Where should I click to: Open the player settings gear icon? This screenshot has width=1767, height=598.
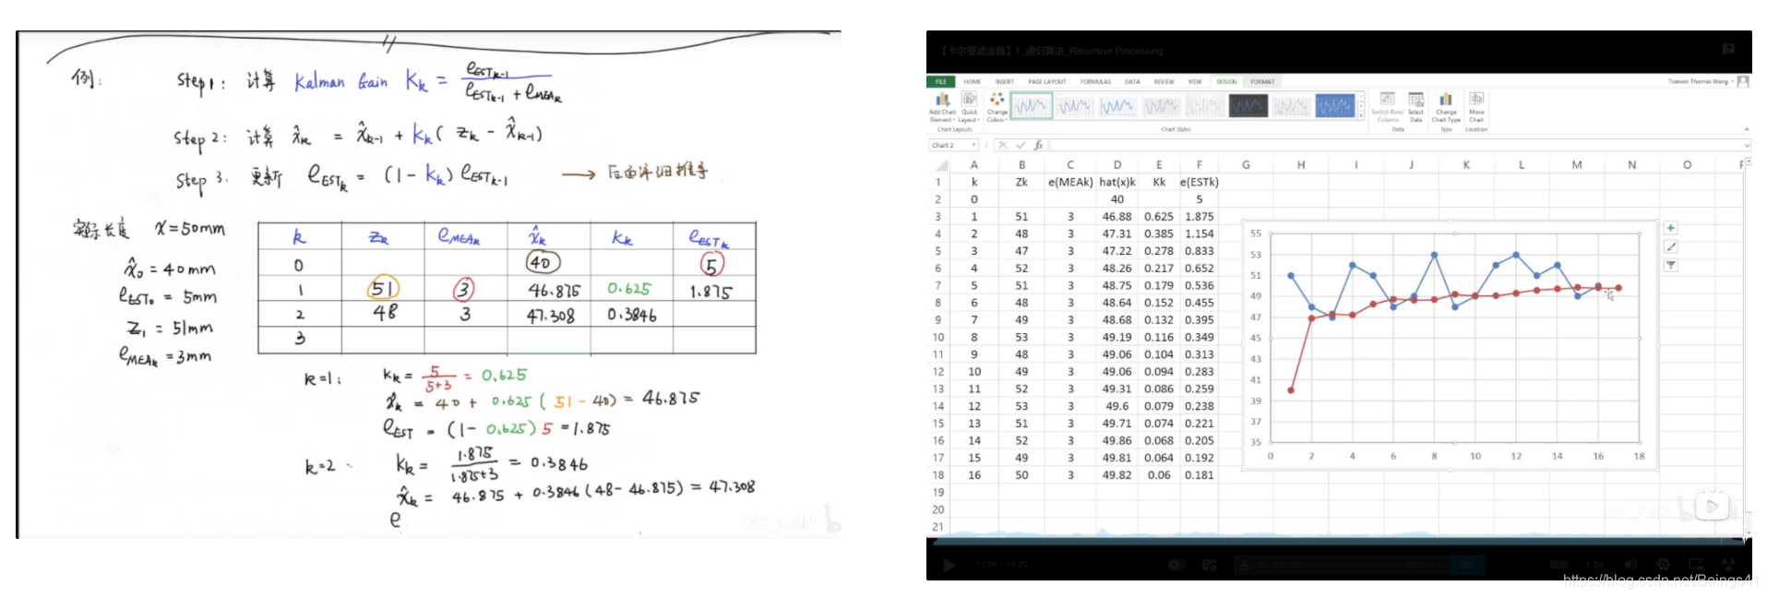(x=1663, y=564)
